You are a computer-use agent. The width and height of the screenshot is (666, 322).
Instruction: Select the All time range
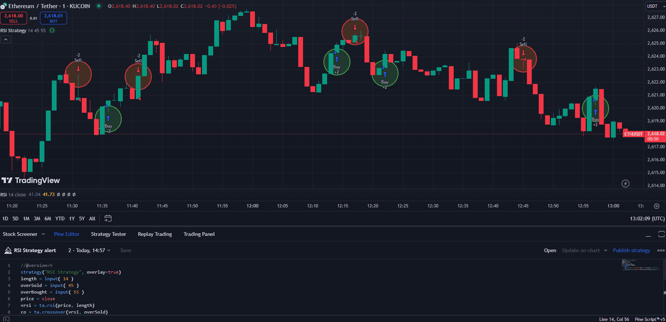coord(92,218)
